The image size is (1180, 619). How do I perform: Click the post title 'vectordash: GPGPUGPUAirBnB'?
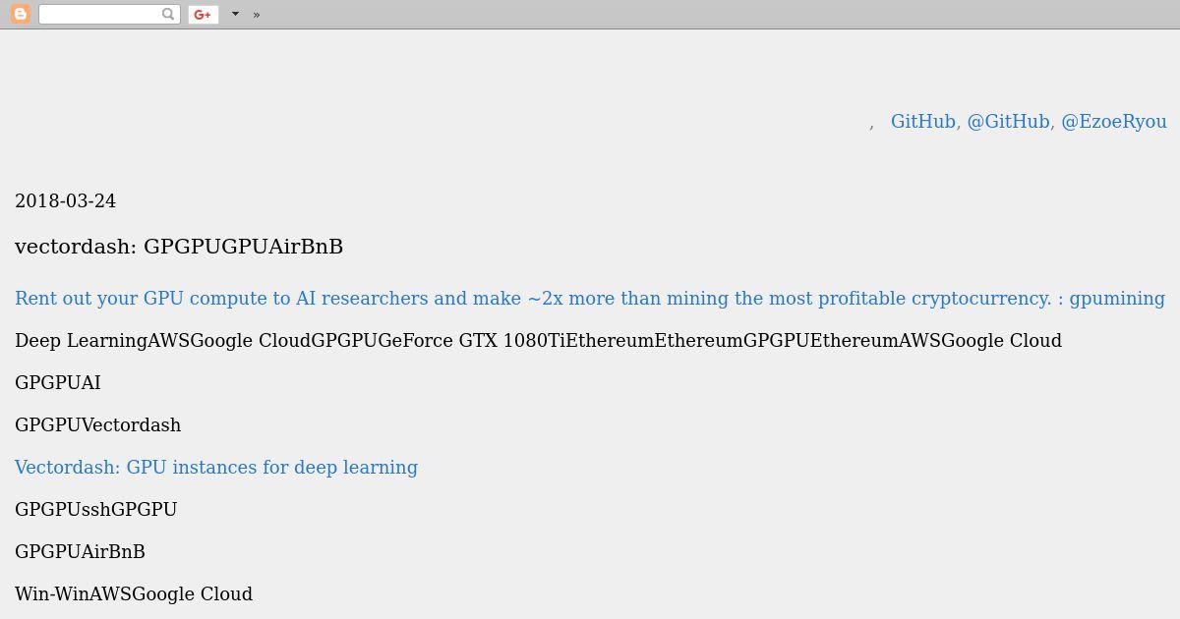tap(179, 247)
